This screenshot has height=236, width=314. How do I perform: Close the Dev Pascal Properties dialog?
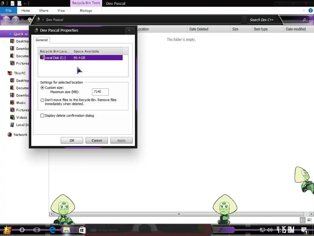(x=129, y=30)
